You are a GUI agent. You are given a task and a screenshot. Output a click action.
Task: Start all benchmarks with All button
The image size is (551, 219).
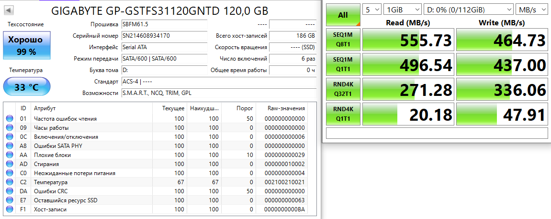343,15
